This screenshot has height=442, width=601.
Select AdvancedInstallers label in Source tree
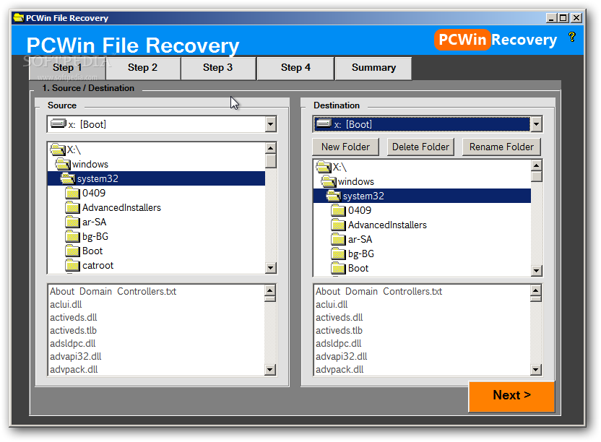coord(121,207)
